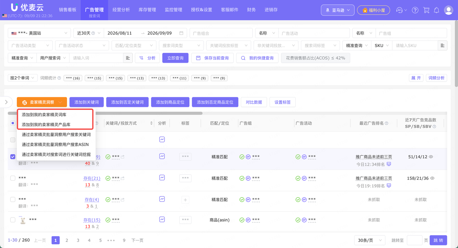Click the search term batch input list icon

pos(128,58)
